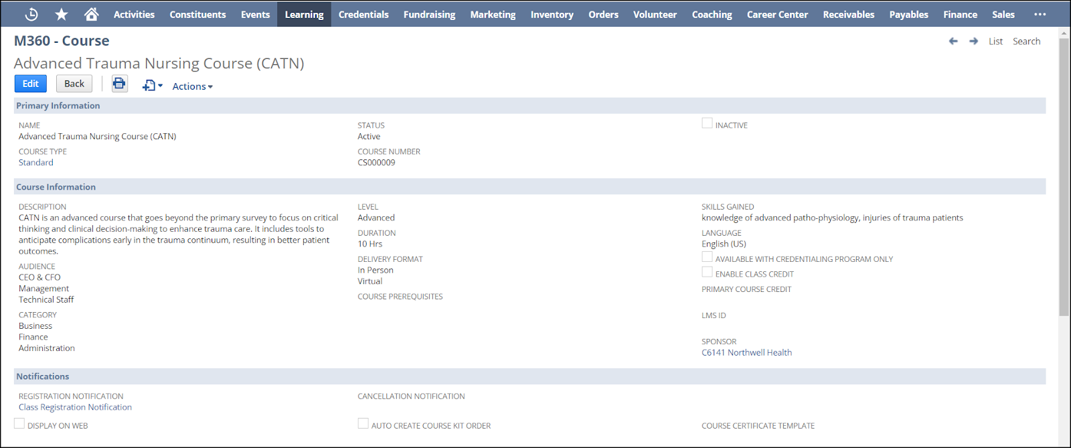The image size is (1071, 448).
Task: Open the Fundraising menu
Action: coord(429,14)
